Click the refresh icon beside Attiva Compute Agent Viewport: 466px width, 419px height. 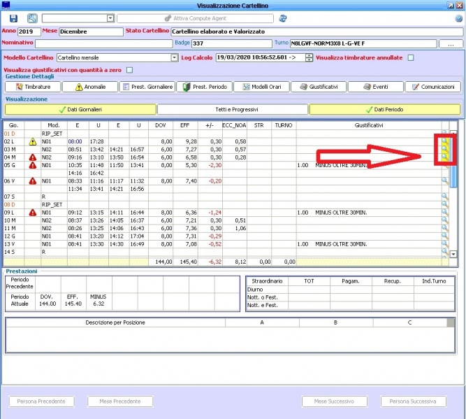tap(282, 18)
